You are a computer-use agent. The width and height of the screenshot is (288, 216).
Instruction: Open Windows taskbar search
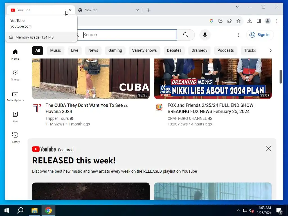click(x=20, y=210)
